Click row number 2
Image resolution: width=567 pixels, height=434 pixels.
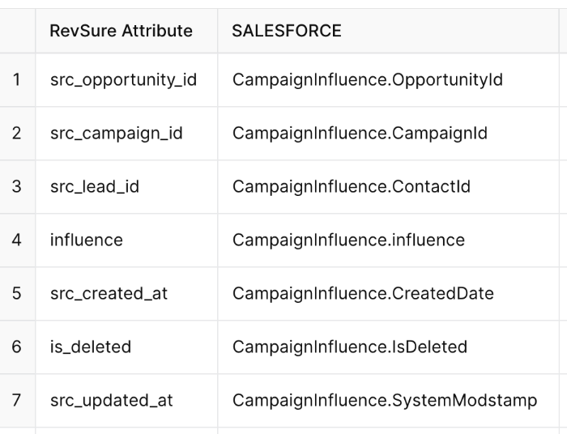(17, 134)
